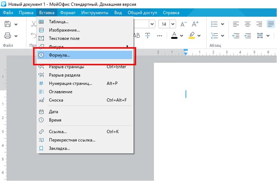
Task: Open the Инструменты menu
Action: (x=95, y=13)
